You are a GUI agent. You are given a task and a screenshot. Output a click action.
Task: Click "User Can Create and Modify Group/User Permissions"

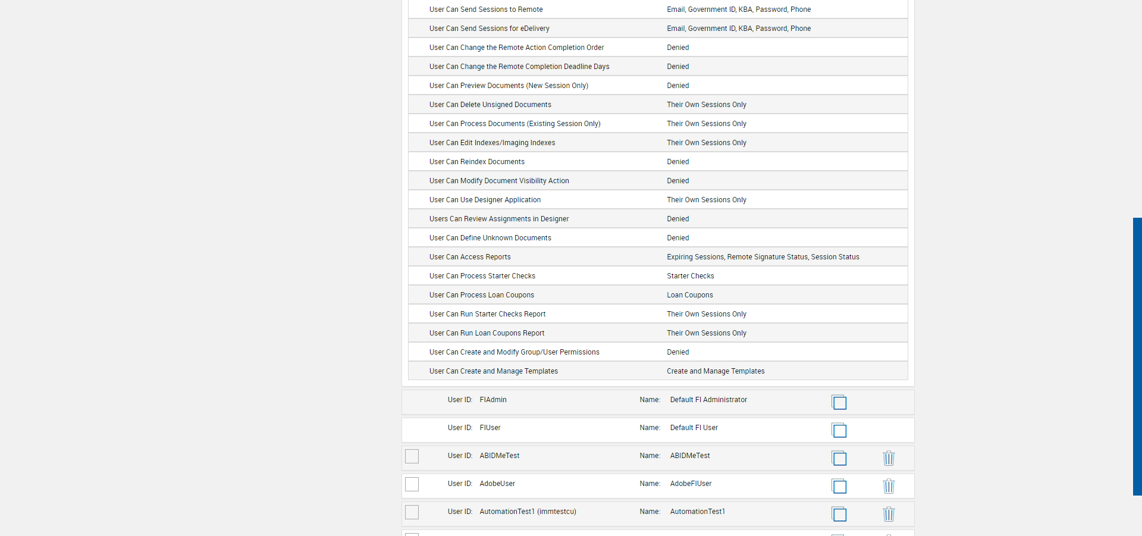point(514,352)
